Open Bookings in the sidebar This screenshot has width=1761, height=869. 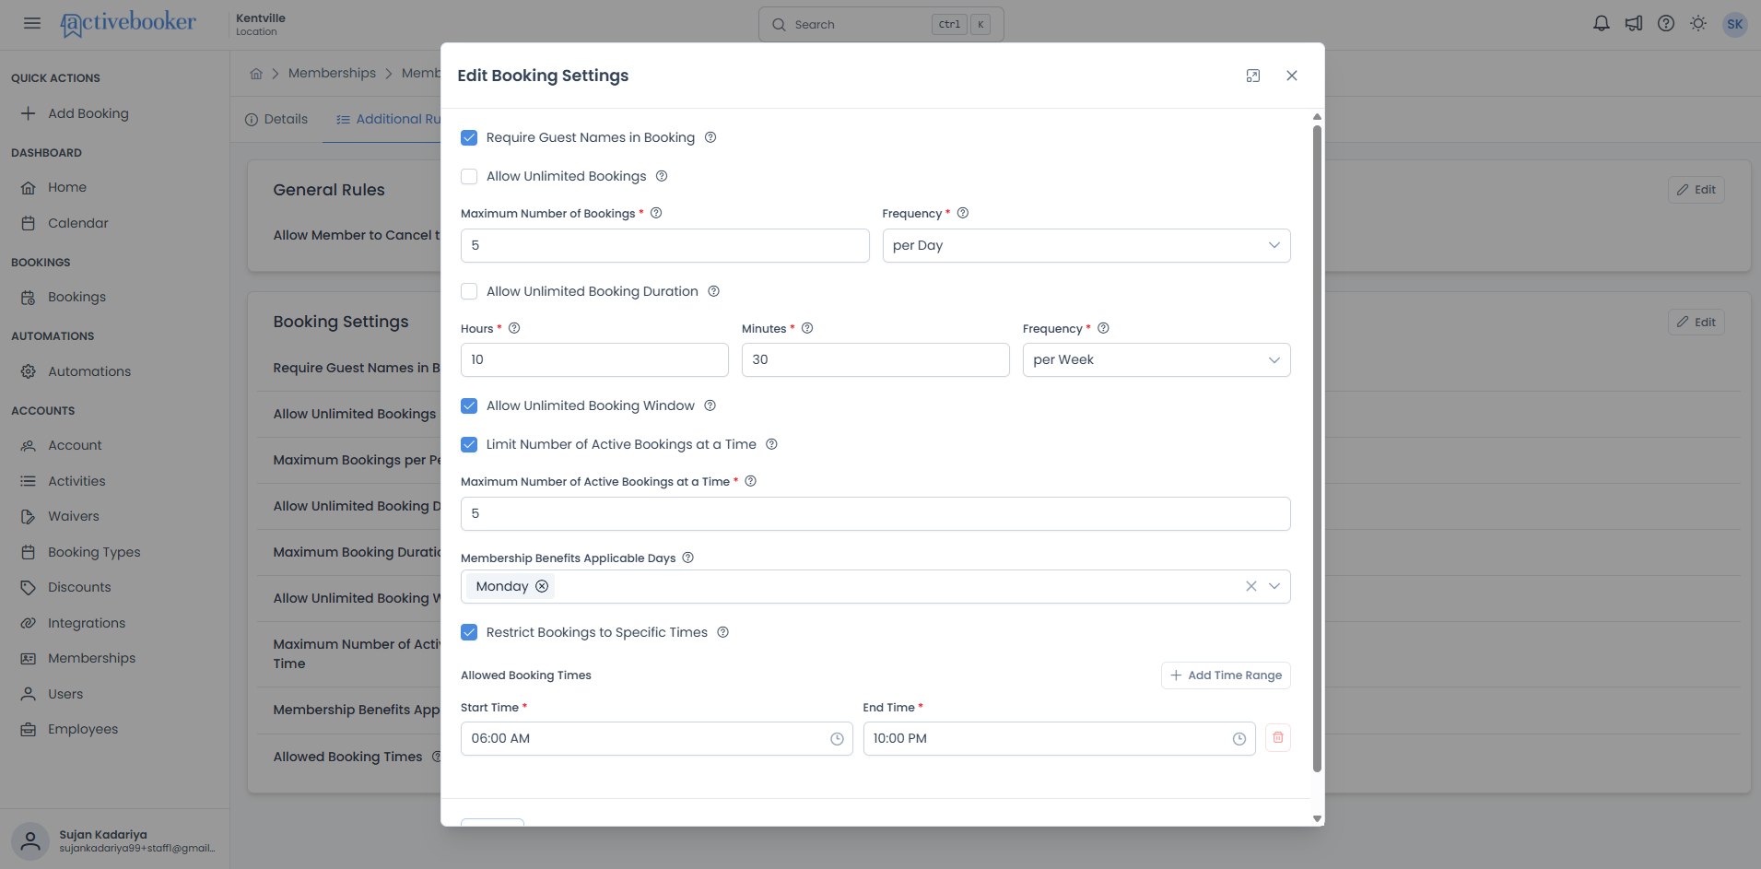coord(77,297)
